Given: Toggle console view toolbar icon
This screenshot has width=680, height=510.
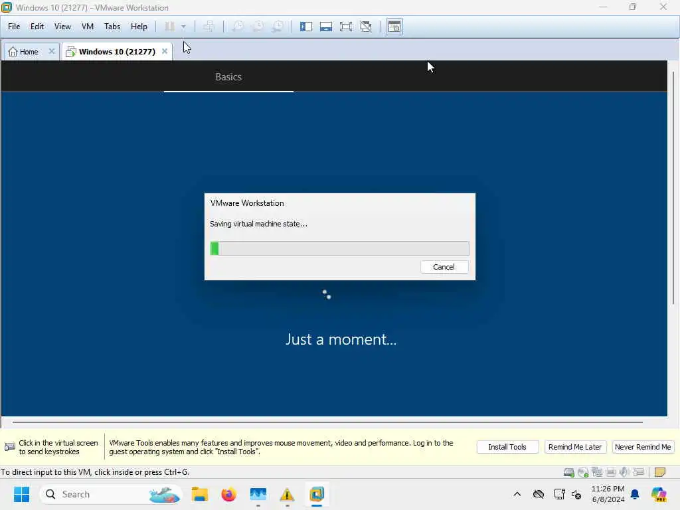Looking at the screenshot, I should (394, 27).
